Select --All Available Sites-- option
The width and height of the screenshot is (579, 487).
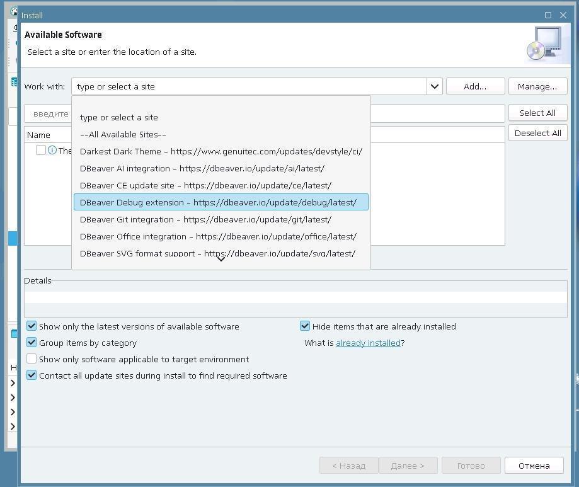(123, 134)
